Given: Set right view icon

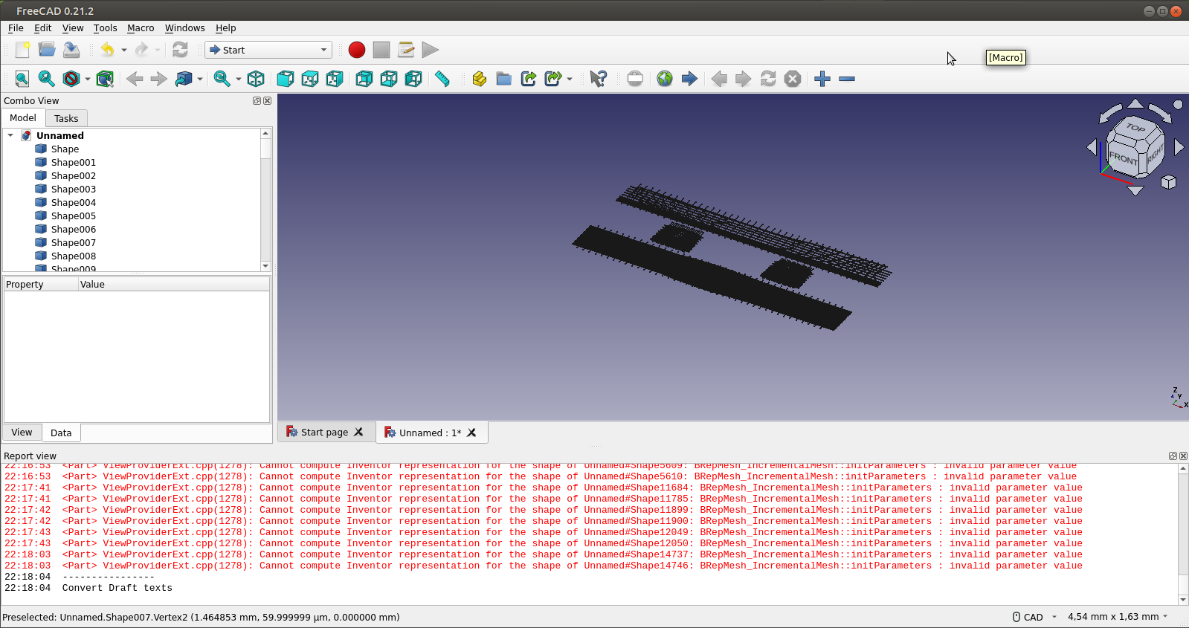Looking at the screenshot, I should pyautogui.click(x=335, y=79).
